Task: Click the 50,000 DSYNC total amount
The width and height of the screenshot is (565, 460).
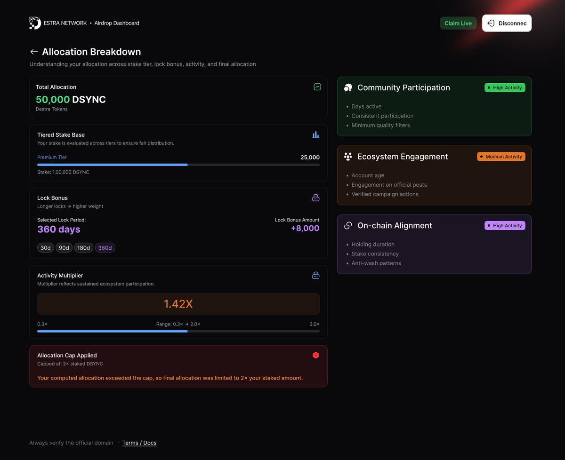Action: click(x=71, y=100)
